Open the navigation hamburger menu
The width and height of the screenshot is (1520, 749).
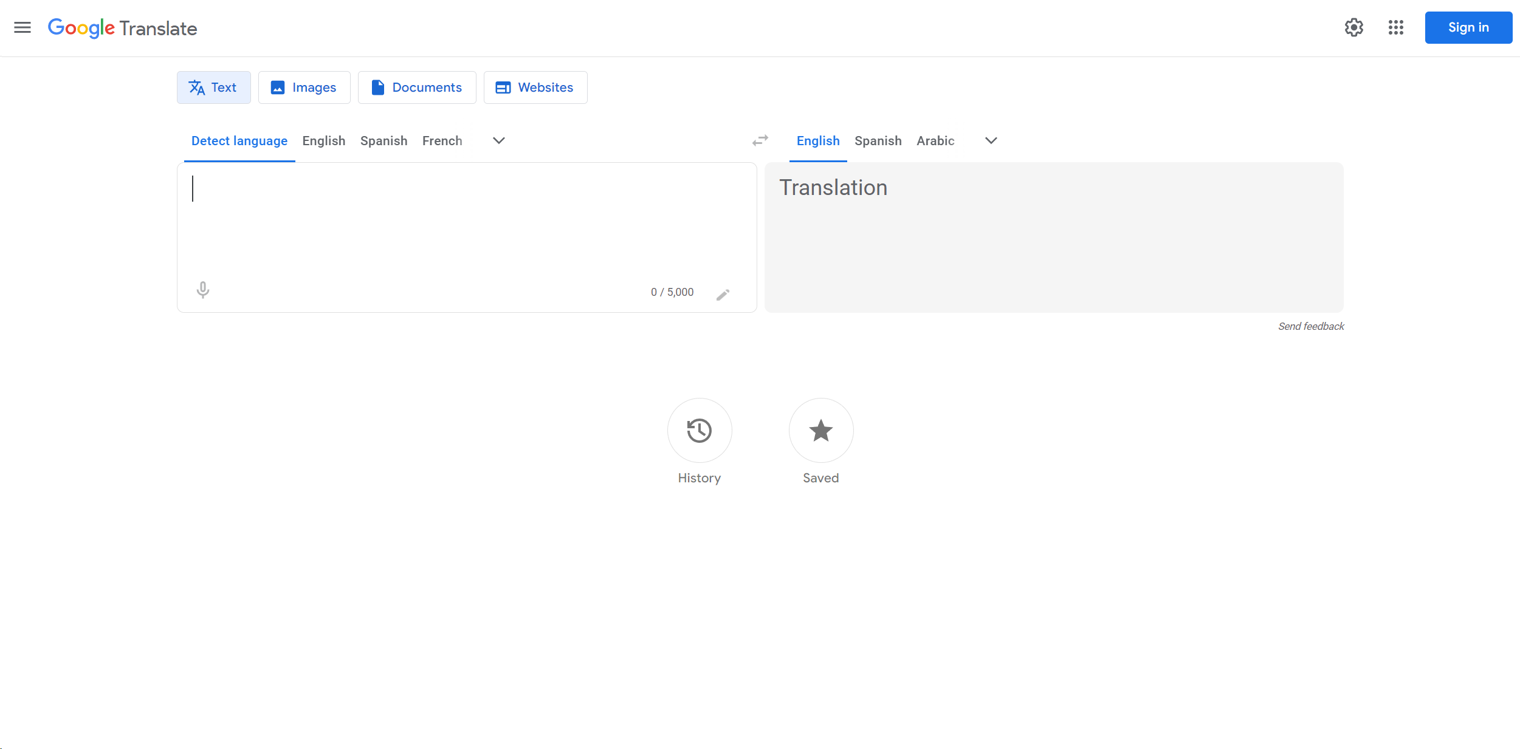[22, 27]
